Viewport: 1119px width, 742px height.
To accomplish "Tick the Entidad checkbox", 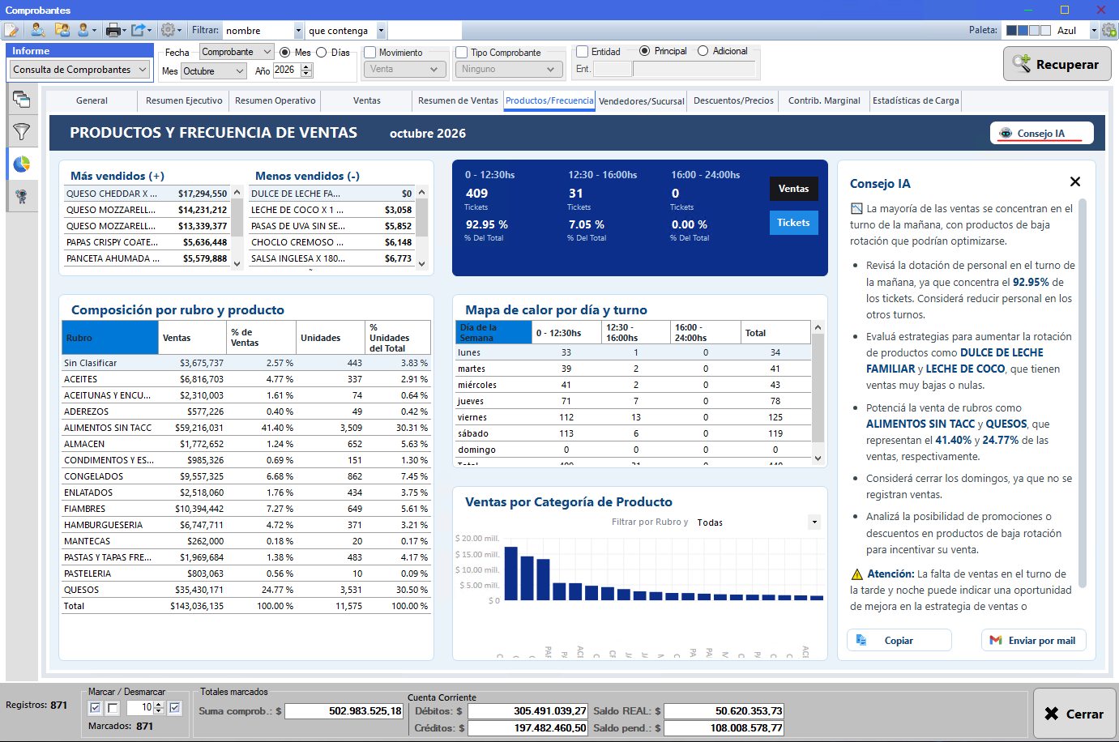I will pos(582,51).
